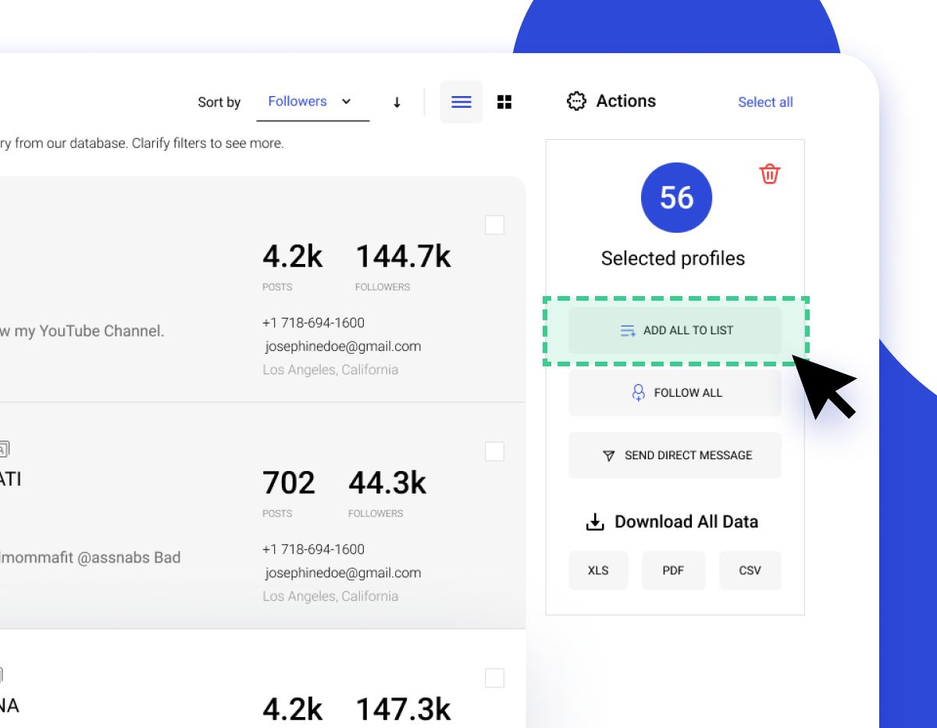Check the 44.3k followers profile checkbox

[494, 451]
